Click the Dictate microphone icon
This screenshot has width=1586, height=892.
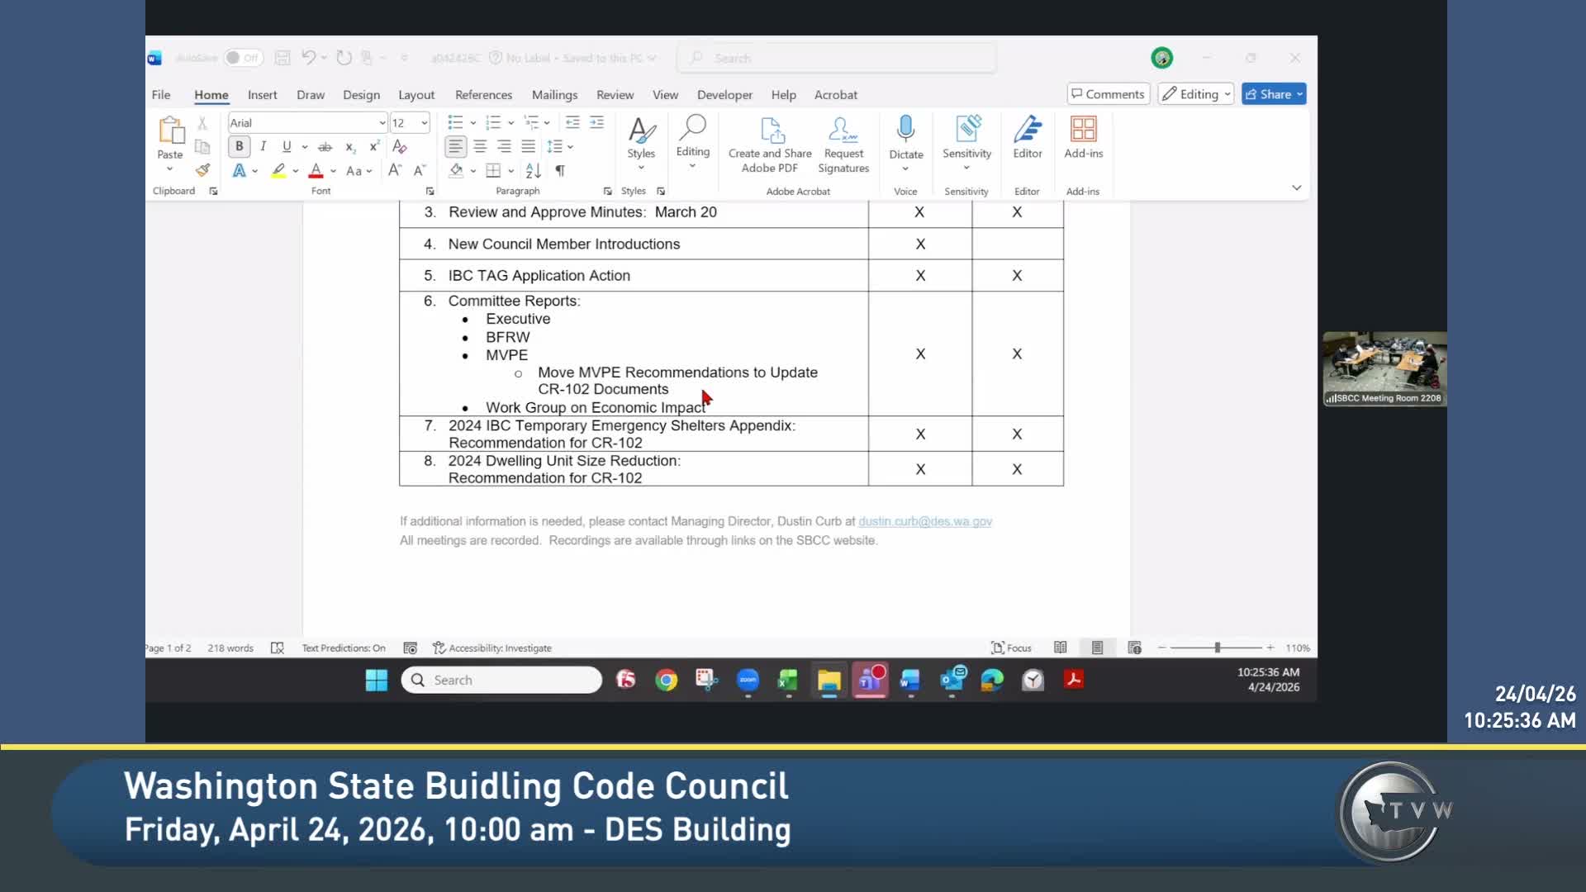point(905,130)
